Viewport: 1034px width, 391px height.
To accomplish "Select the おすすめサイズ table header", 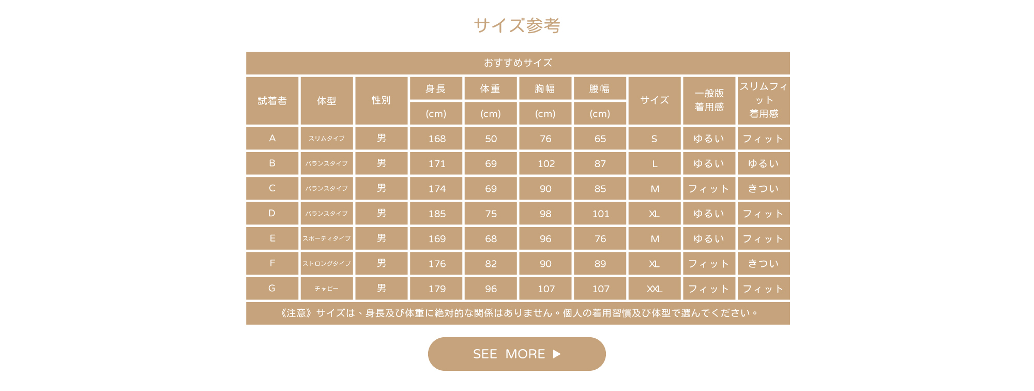I will click(518, 63).
